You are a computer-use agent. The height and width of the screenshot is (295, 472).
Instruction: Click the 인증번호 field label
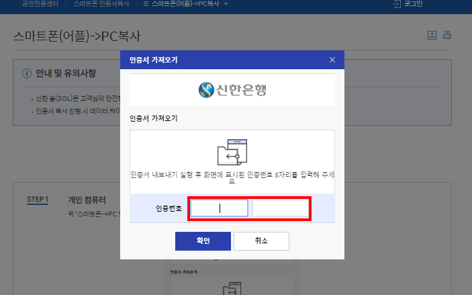coord(169,208)
